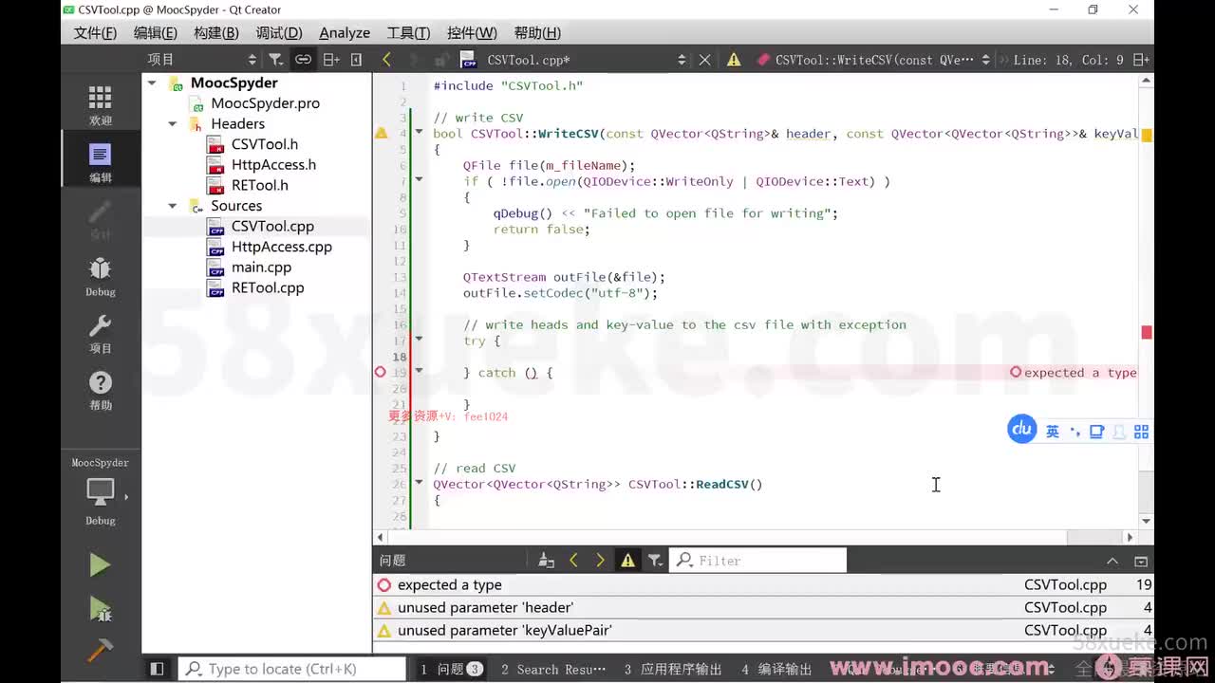Screen dimensions: 1215x683
Task: Open the 编辑(E) menu
Action: pyautogui.click(x=155, y=32)
